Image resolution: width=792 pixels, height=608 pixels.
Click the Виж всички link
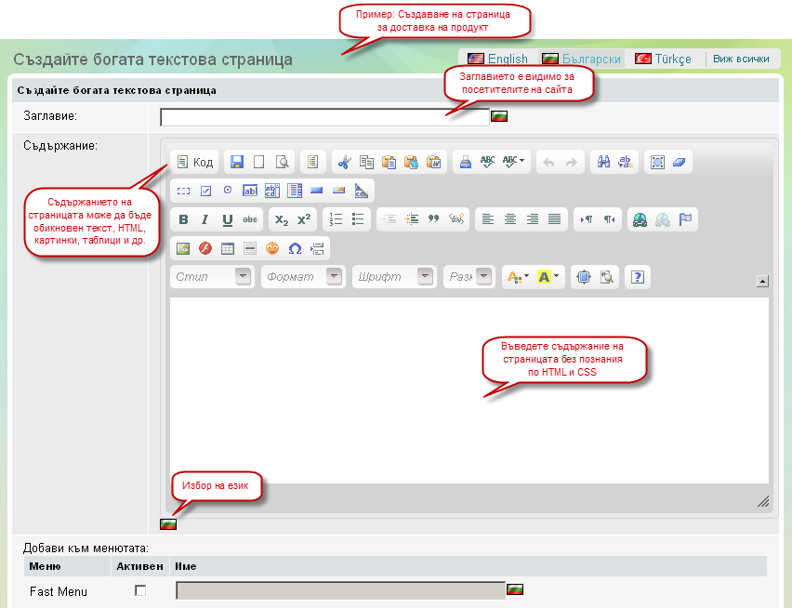click(x=741, y=59)
